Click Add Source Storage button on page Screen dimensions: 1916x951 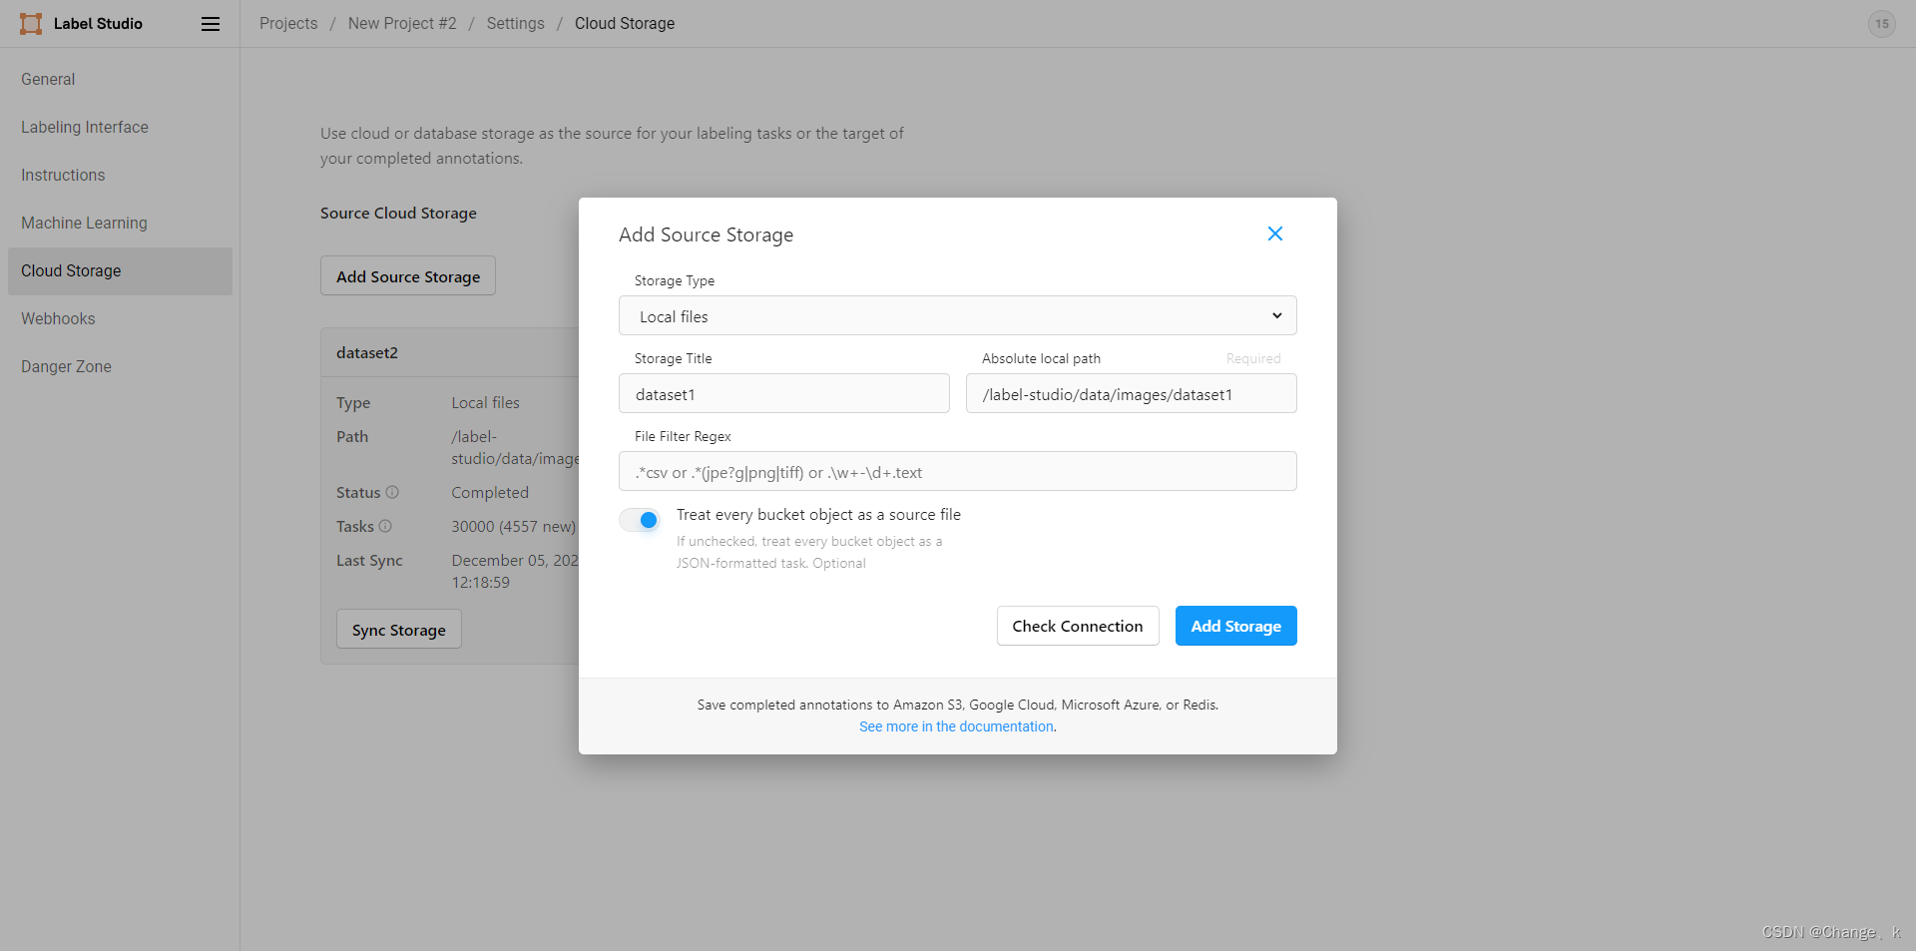[x=408, y=276]
